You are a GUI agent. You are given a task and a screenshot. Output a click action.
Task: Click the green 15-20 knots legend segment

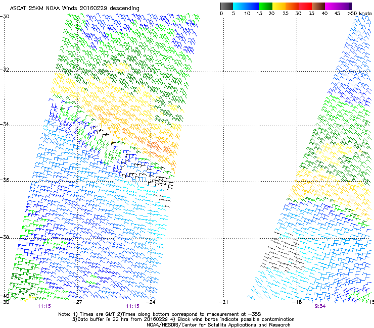[x=266, y=6]
